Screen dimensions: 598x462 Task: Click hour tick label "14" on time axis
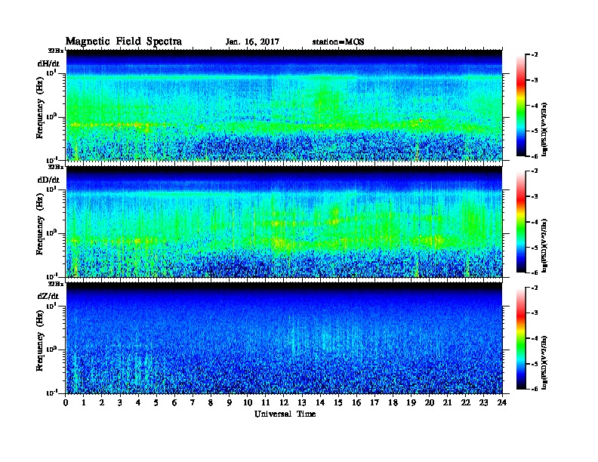point(320,403)
